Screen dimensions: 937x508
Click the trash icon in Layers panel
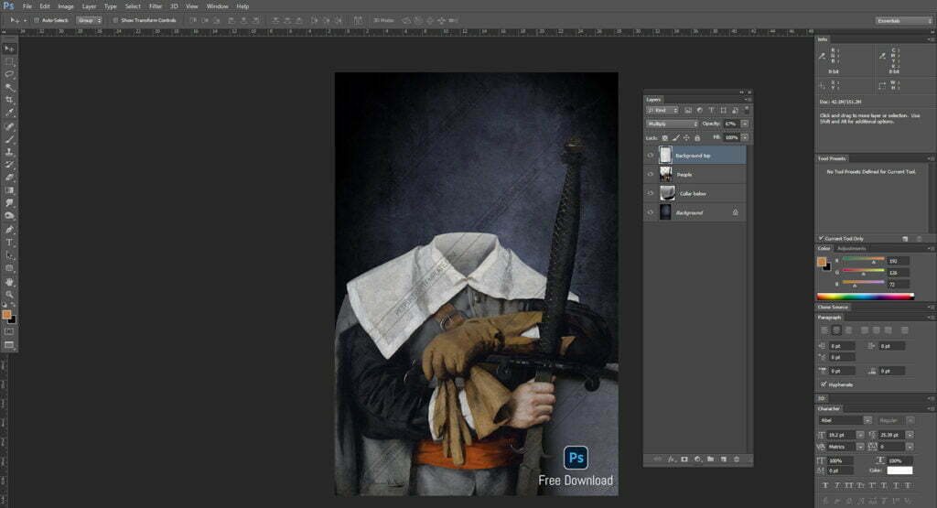pyautogui.click(x=737, y=459)
